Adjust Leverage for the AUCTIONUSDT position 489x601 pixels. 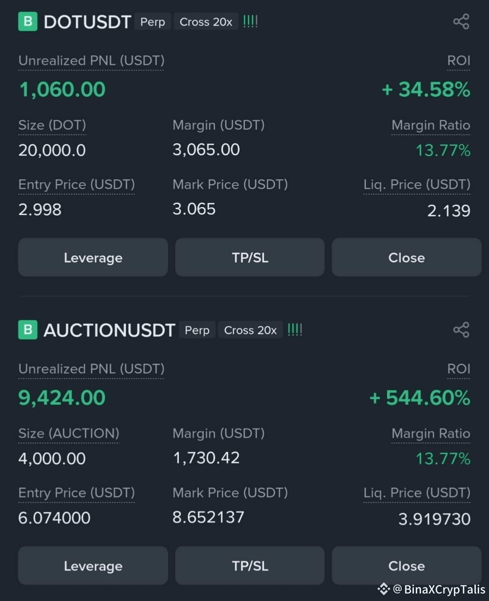[x=93, y=565]
